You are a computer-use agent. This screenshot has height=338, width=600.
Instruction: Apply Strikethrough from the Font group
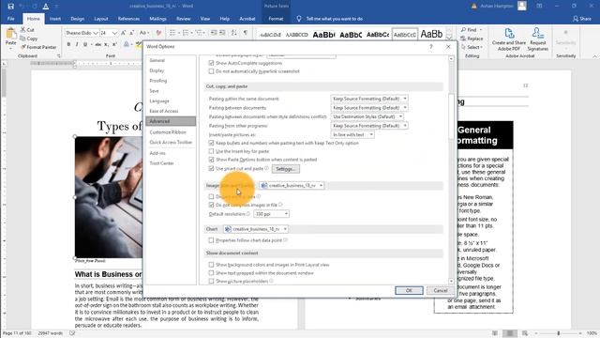[97, 44]
